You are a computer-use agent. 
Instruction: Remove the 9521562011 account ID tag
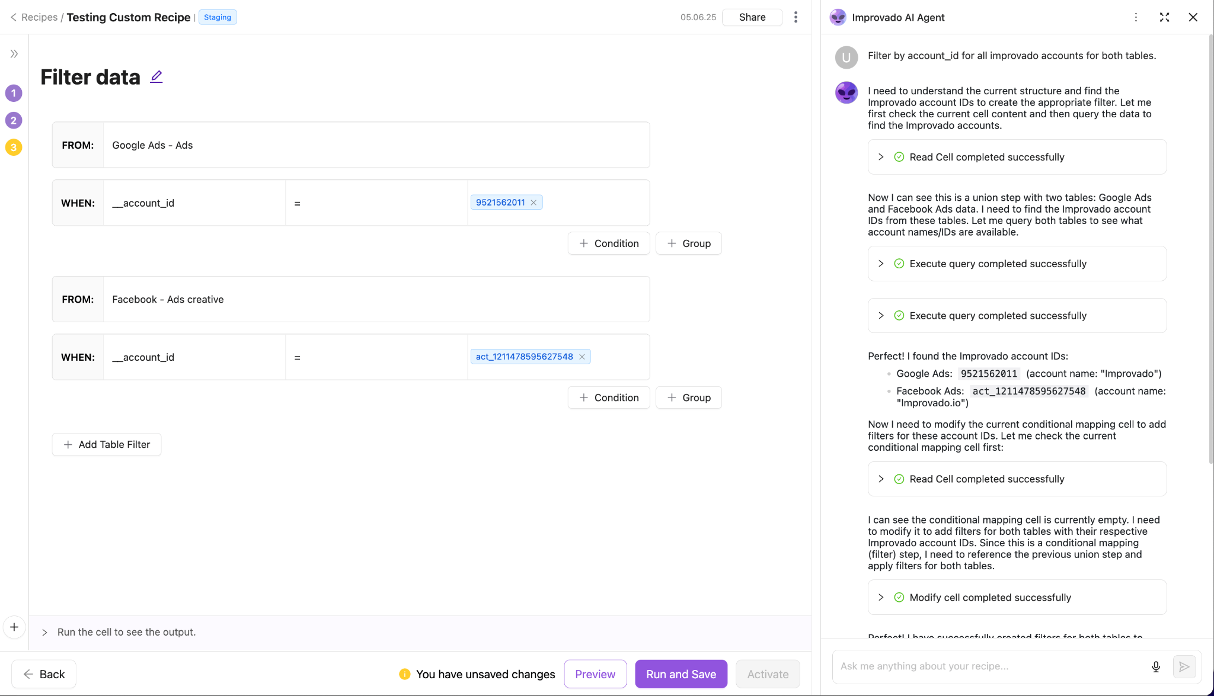[x=533, y=202]
